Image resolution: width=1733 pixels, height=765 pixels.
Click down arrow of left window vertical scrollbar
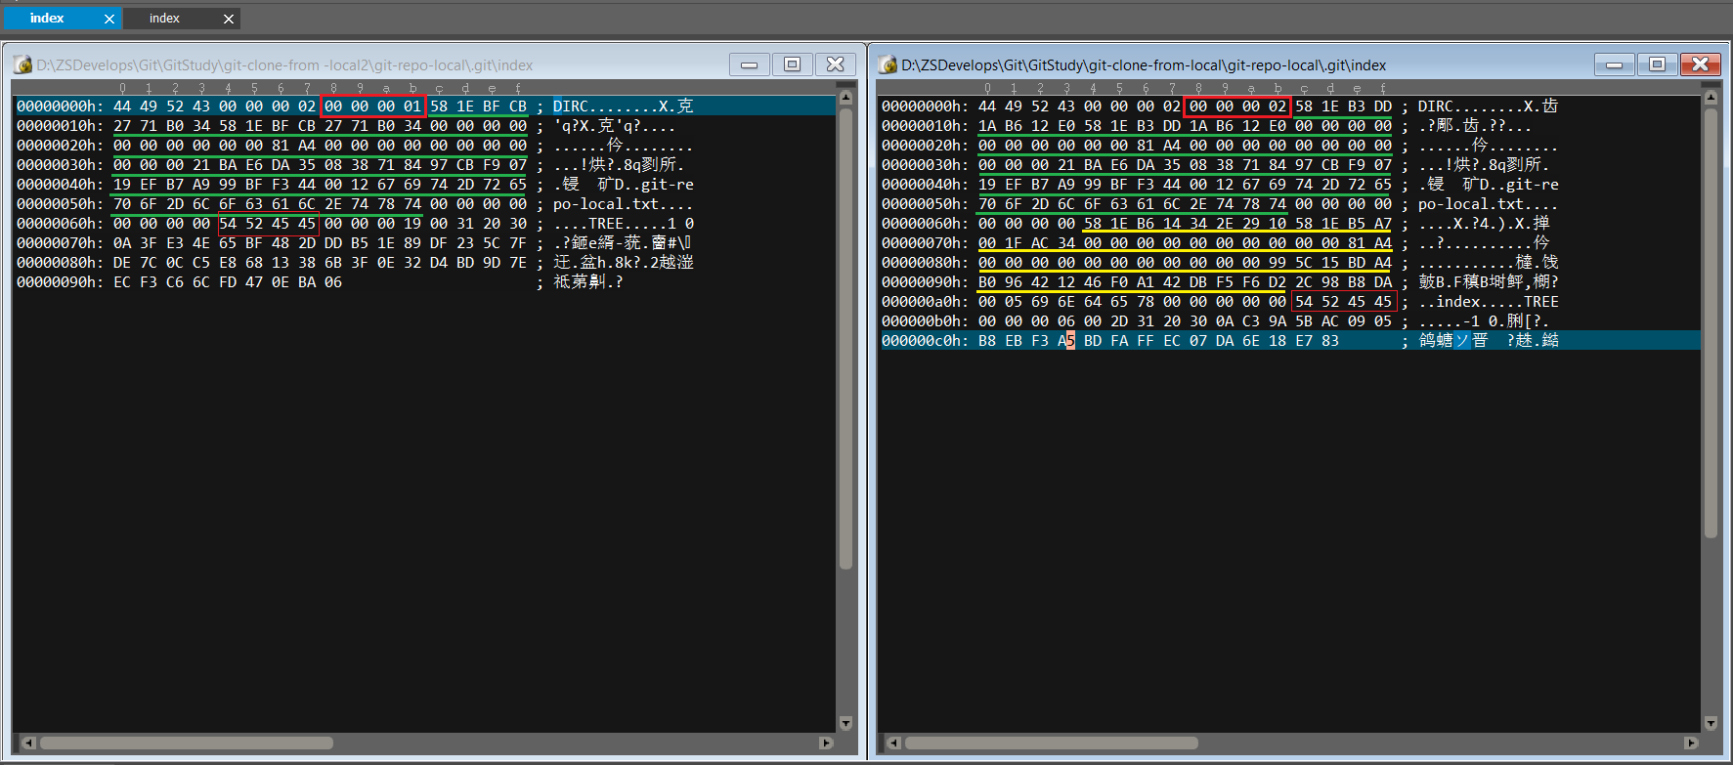coord(845,723)
